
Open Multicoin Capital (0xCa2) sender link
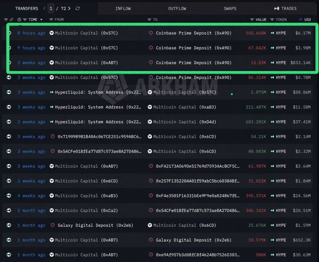(x=86, y=210)
